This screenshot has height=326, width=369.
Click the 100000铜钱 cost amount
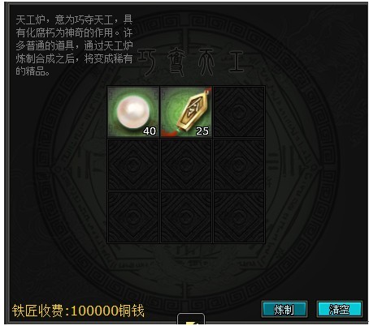[x=107, y=311]
